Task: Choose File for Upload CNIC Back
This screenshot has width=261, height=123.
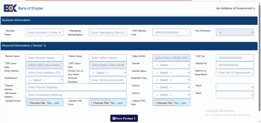Action: coord(164,103)
